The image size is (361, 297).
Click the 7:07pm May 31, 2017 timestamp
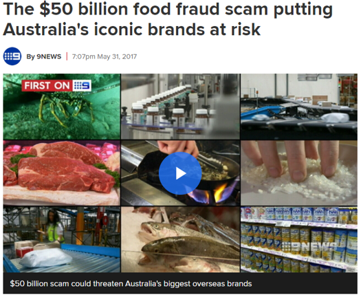coord(105,56)
